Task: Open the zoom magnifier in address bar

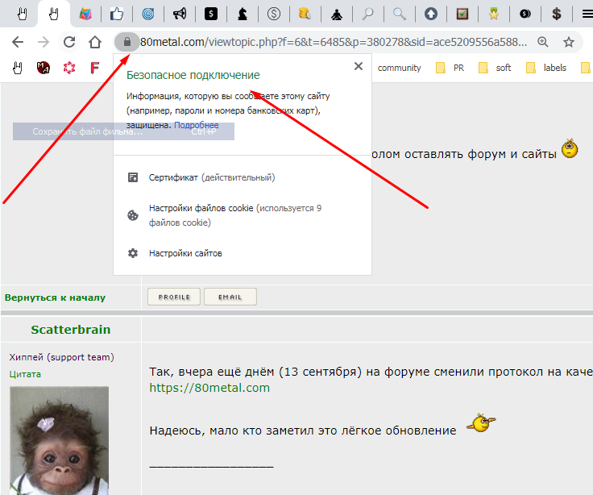Action: pyautogui.click(x=543, y=42)
